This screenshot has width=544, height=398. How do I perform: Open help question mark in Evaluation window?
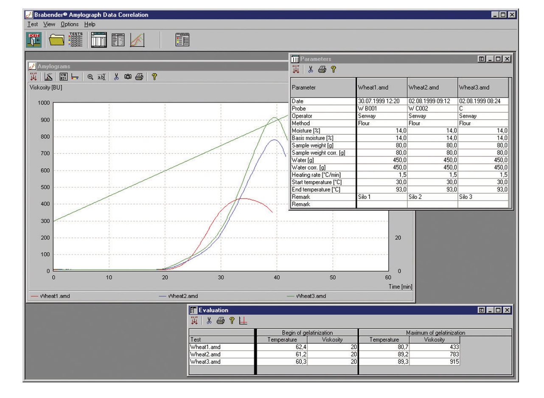(232, 321)
